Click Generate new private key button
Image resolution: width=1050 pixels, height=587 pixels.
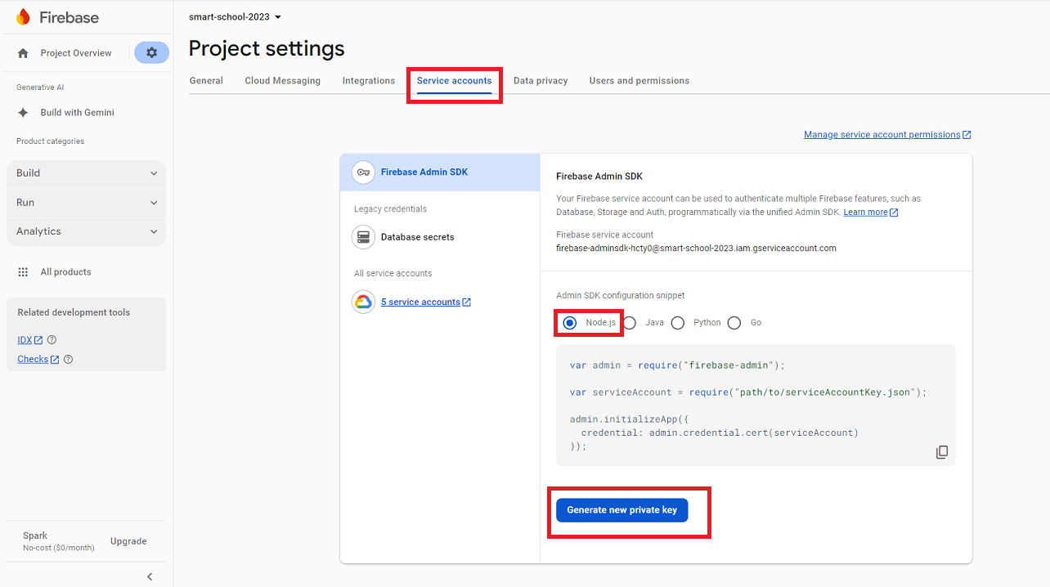pyautogui.click(x=622, y=510)
